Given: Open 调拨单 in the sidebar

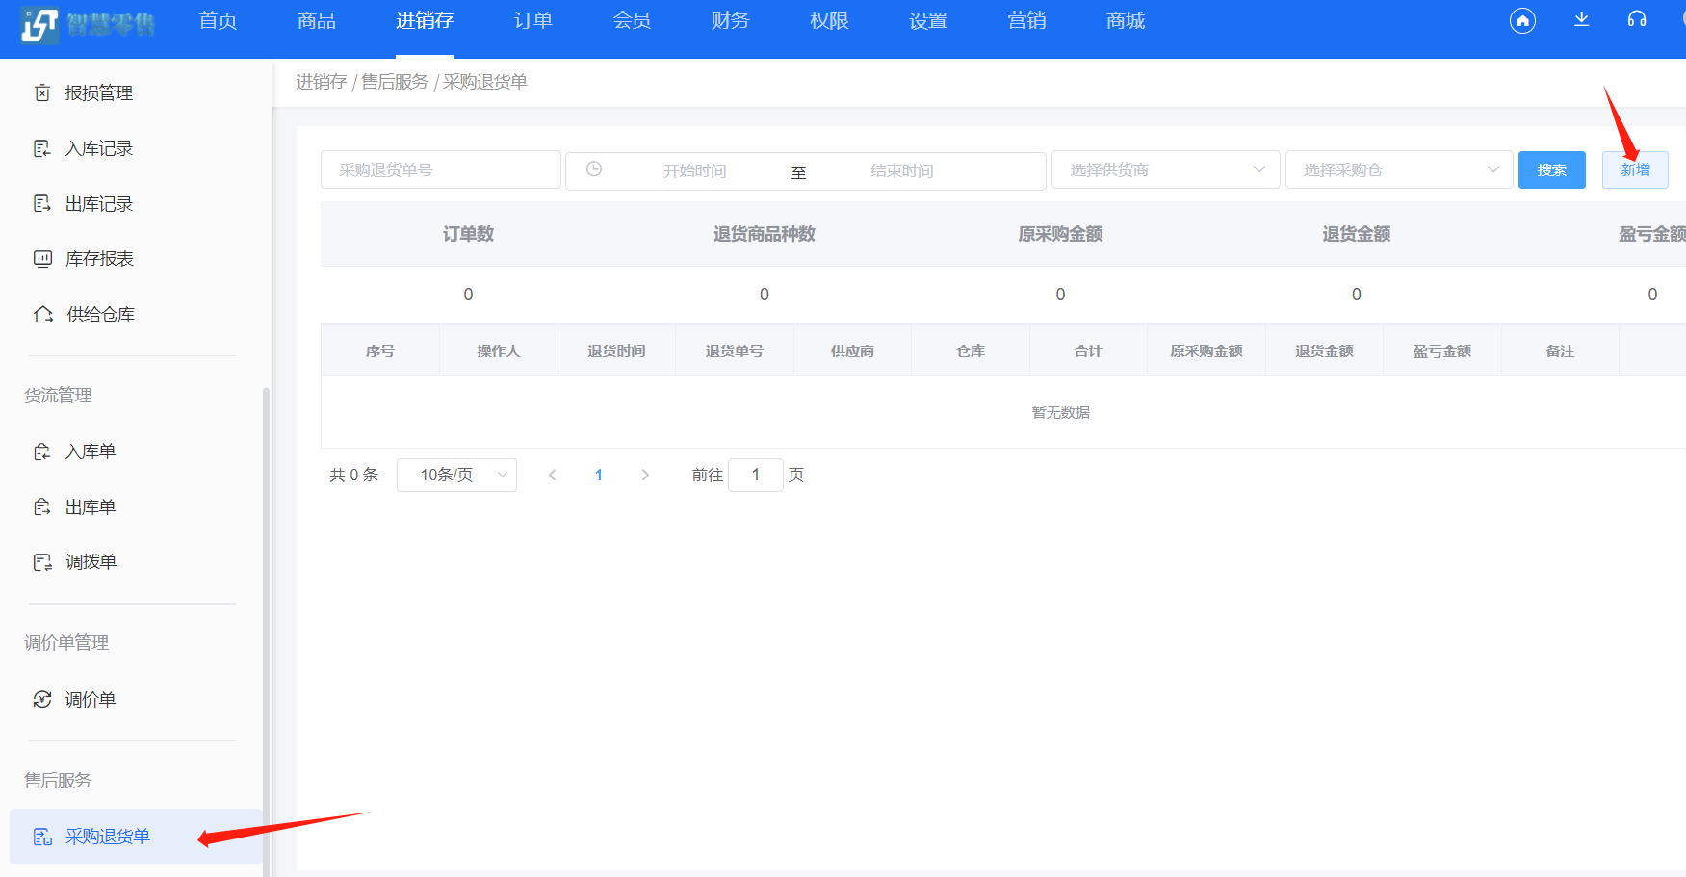Looking at the screenshot, I should (91, 562).
